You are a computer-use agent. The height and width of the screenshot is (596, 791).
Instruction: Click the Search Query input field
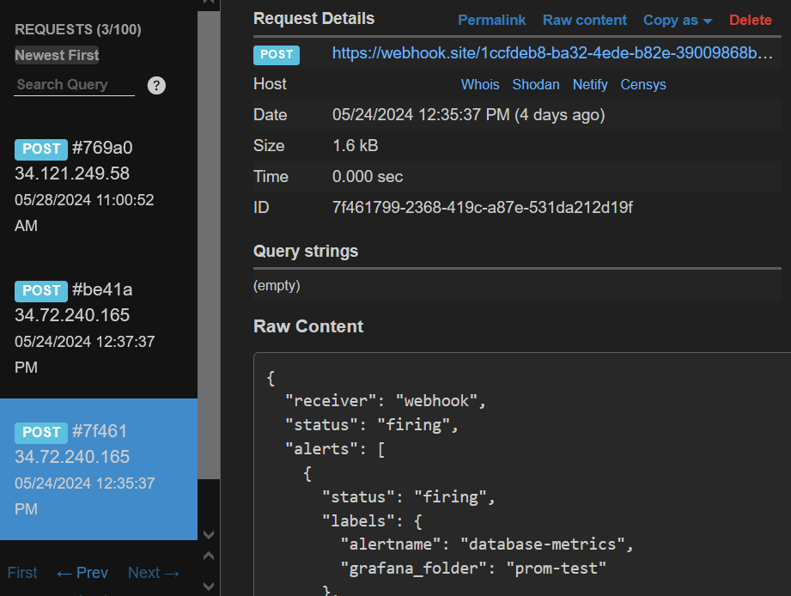click(x=74, y=85)
